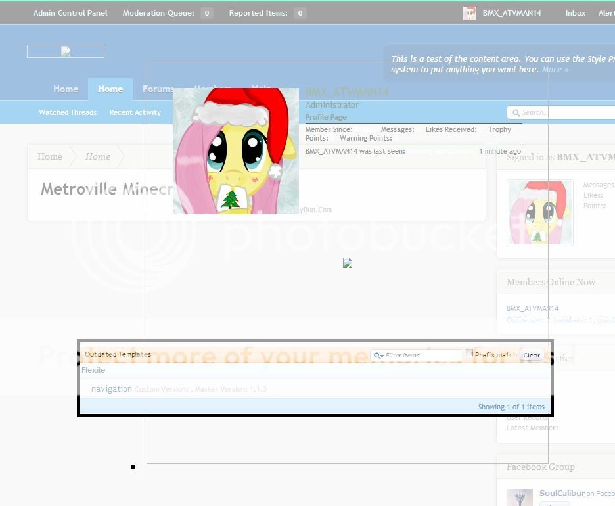Viewport: 615px width, 506px height.
Task: Open the Inbox from the top bar
Action: [x=575, y=13]
